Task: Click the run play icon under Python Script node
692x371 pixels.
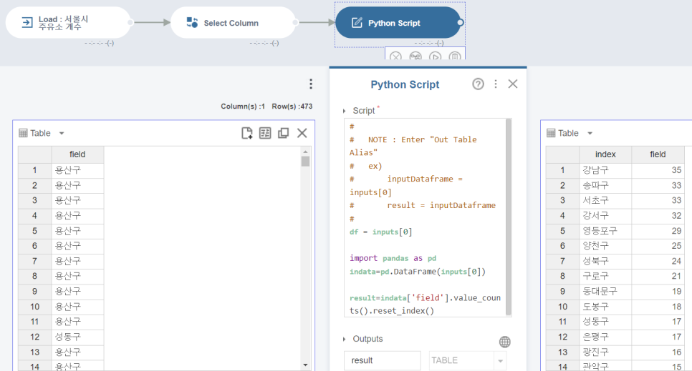Action: [435, 57]
